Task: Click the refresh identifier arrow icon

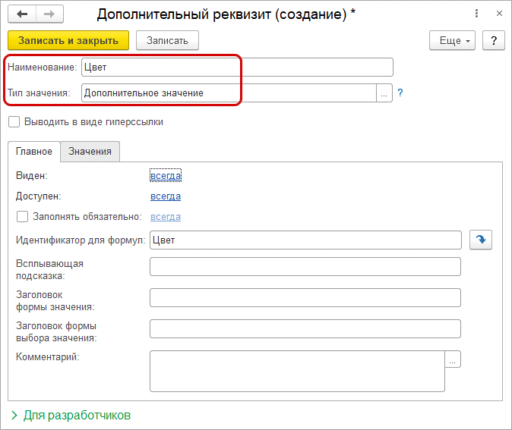Action: [x=480, y=240]
